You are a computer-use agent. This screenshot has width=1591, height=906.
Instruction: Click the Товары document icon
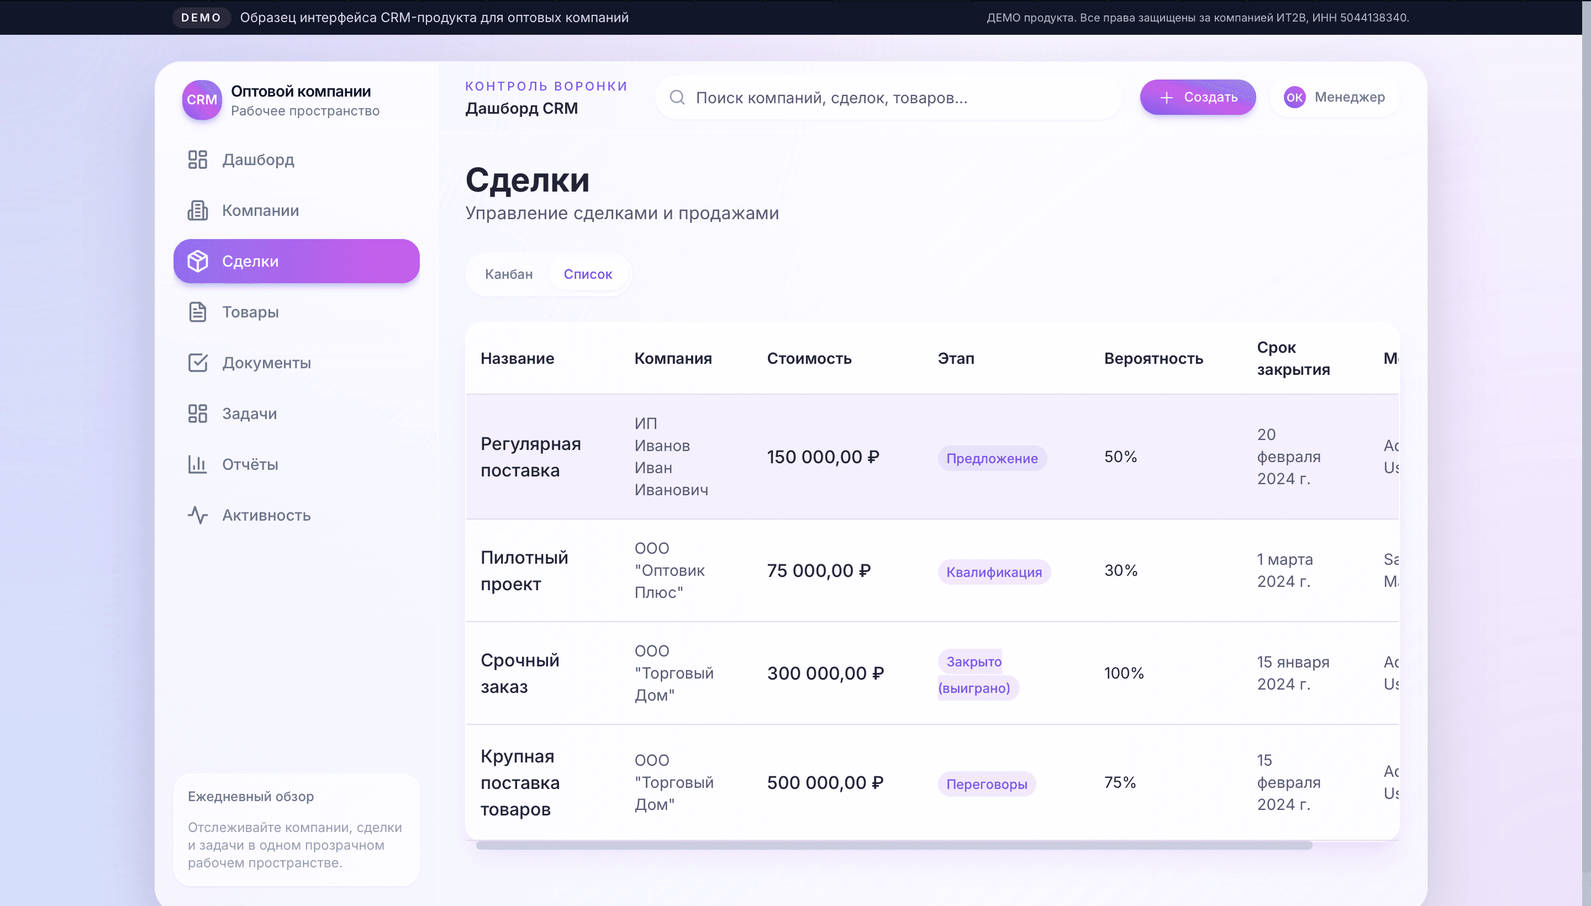(197, 312)
